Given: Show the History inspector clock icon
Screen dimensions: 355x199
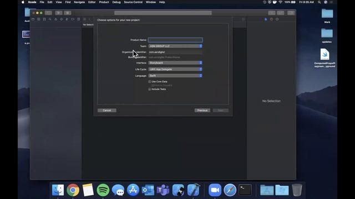Looking at the screenshot, I should coord(271,19).
